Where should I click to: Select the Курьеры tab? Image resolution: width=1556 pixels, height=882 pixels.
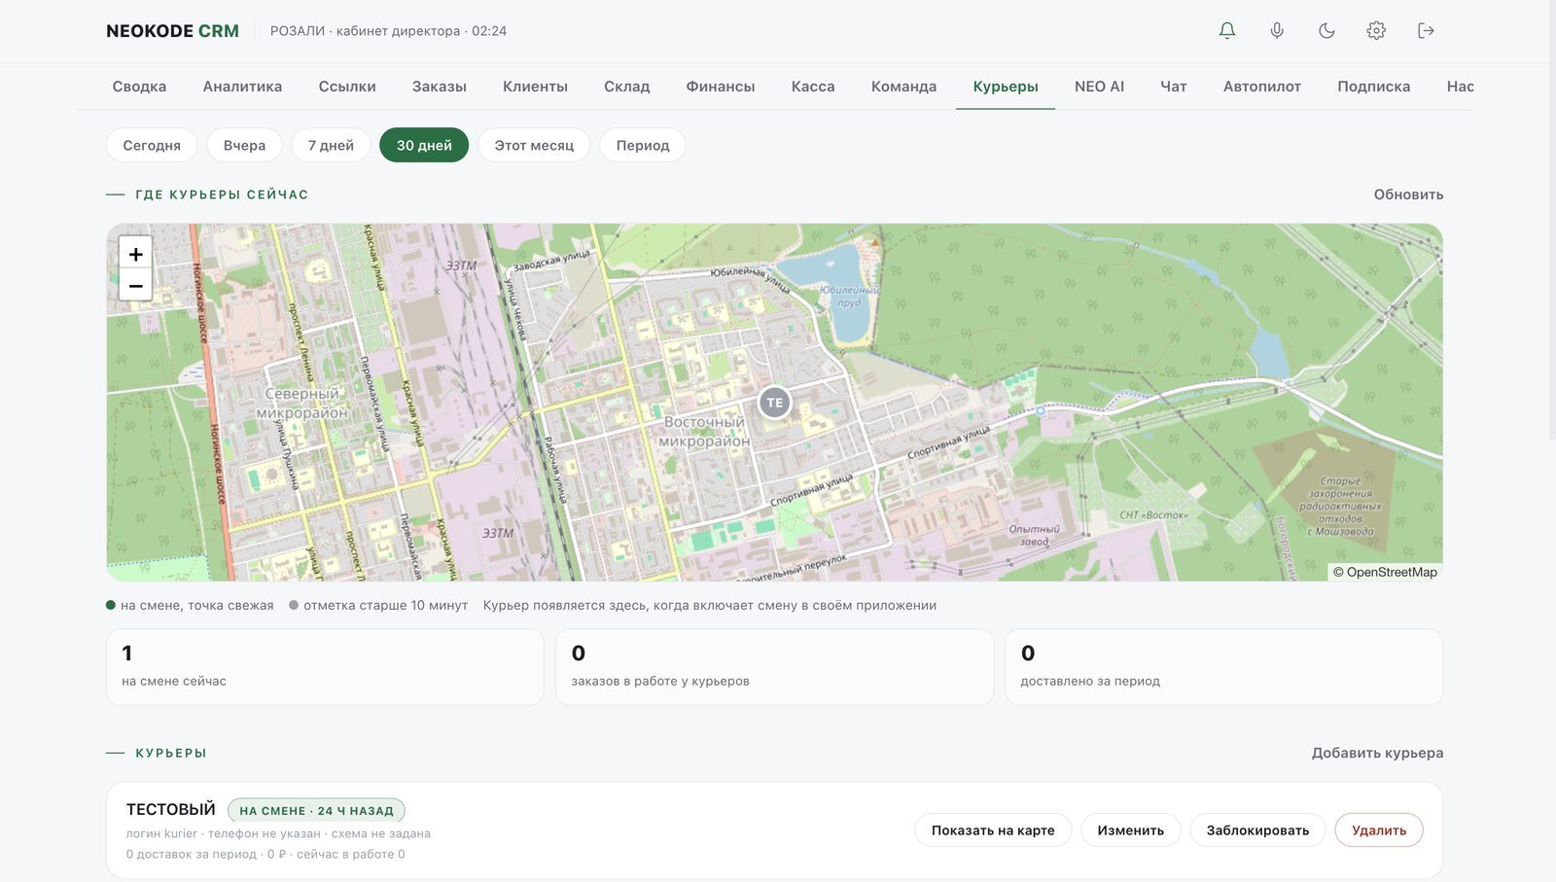[1006, 87]
